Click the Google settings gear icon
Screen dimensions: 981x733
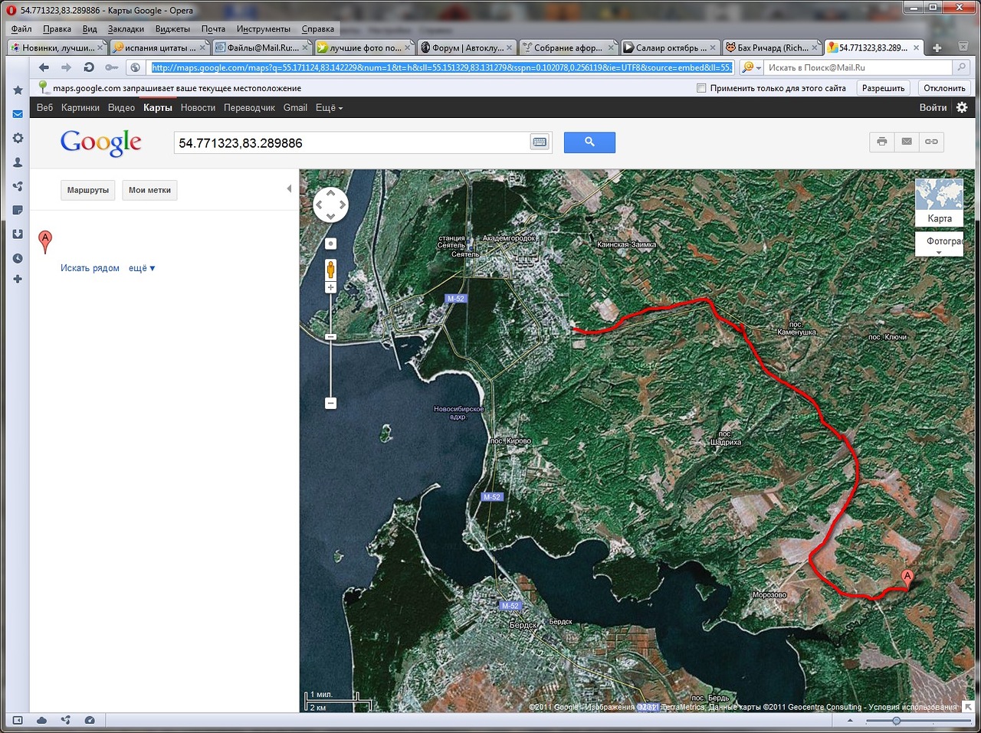(962, 108)
